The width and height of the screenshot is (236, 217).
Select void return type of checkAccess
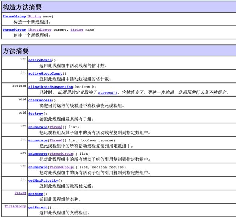tap(22, 99)
